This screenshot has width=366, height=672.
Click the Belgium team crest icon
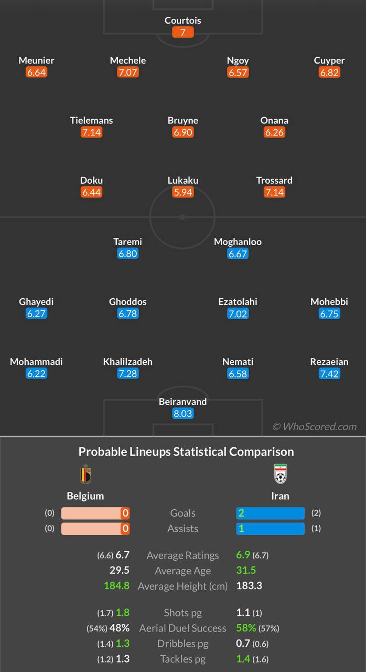pyautogui.click(x=85, y=475)
